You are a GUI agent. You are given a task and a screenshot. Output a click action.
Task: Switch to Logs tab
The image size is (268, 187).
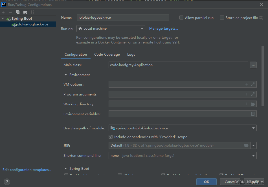click(x=131, y=55)
